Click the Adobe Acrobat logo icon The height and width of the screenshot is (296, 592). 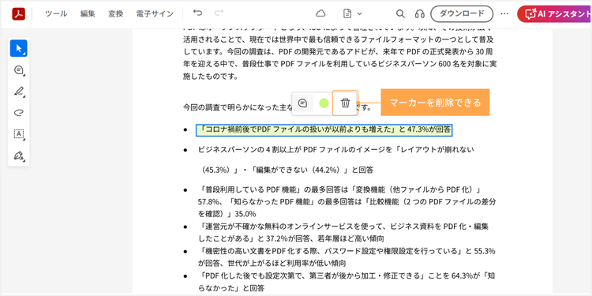tap(18, 13)
